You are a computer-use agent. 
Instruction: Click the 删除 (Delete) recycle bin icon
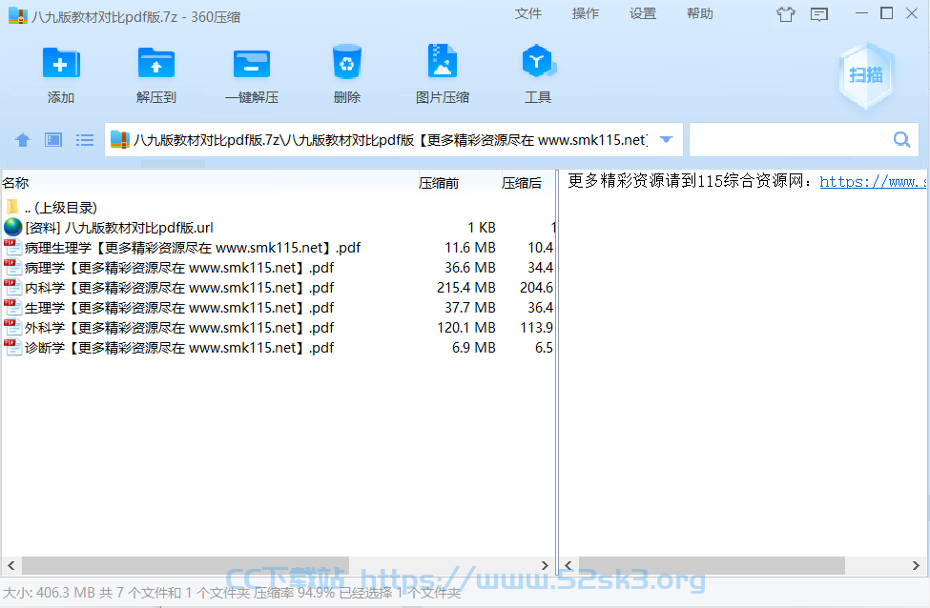[347, 62]
